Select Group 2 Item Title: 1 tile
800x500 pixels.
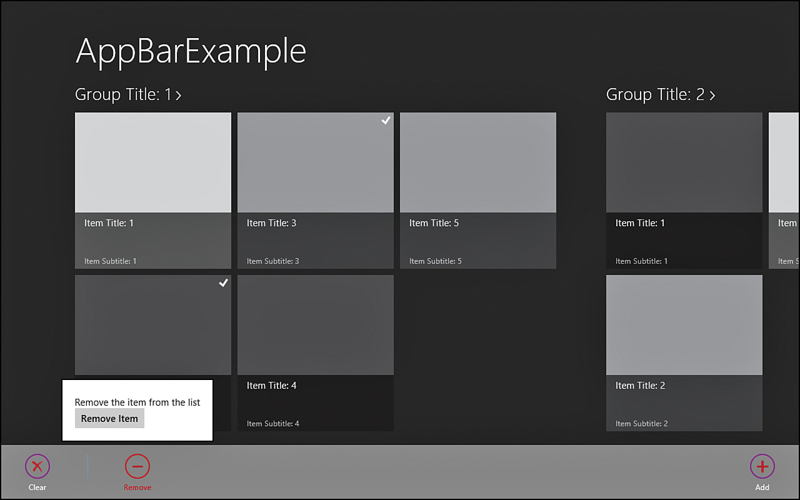pyautogui.click(x=684, y=191)
